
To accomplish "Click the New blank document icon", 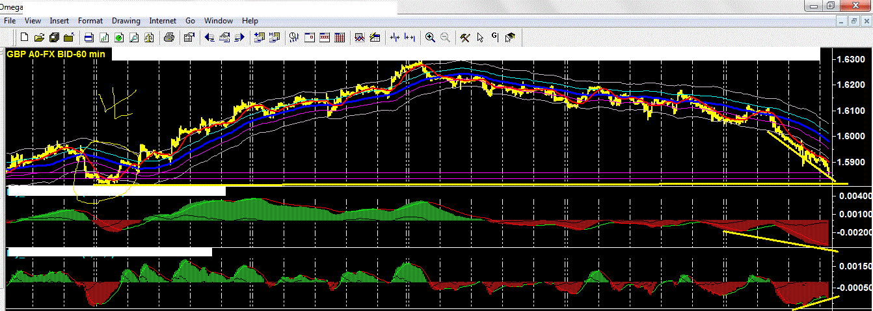I will (x=25, y=38).
